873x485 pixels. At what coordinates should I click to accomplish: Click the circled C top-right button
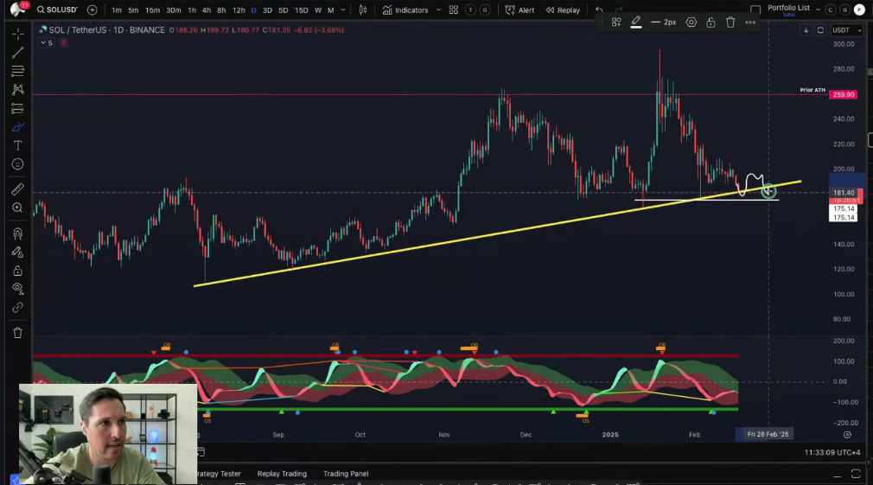click(831, 10)
